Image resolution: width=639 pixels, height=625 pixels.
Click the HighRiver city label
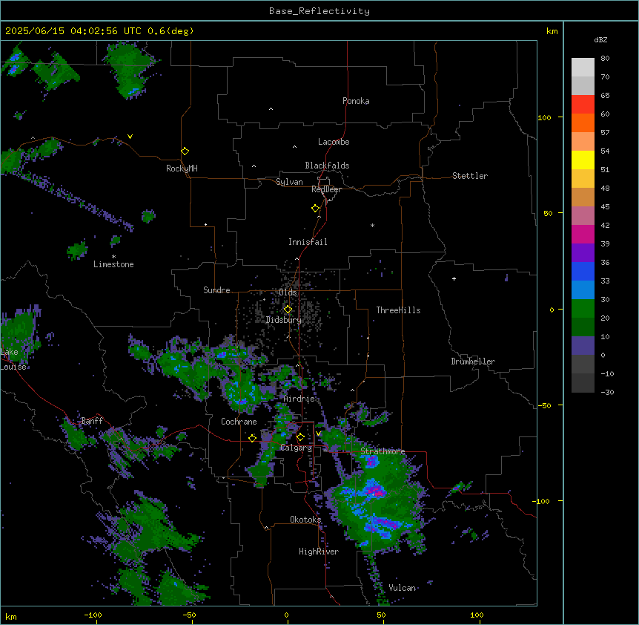coord(319,552)
